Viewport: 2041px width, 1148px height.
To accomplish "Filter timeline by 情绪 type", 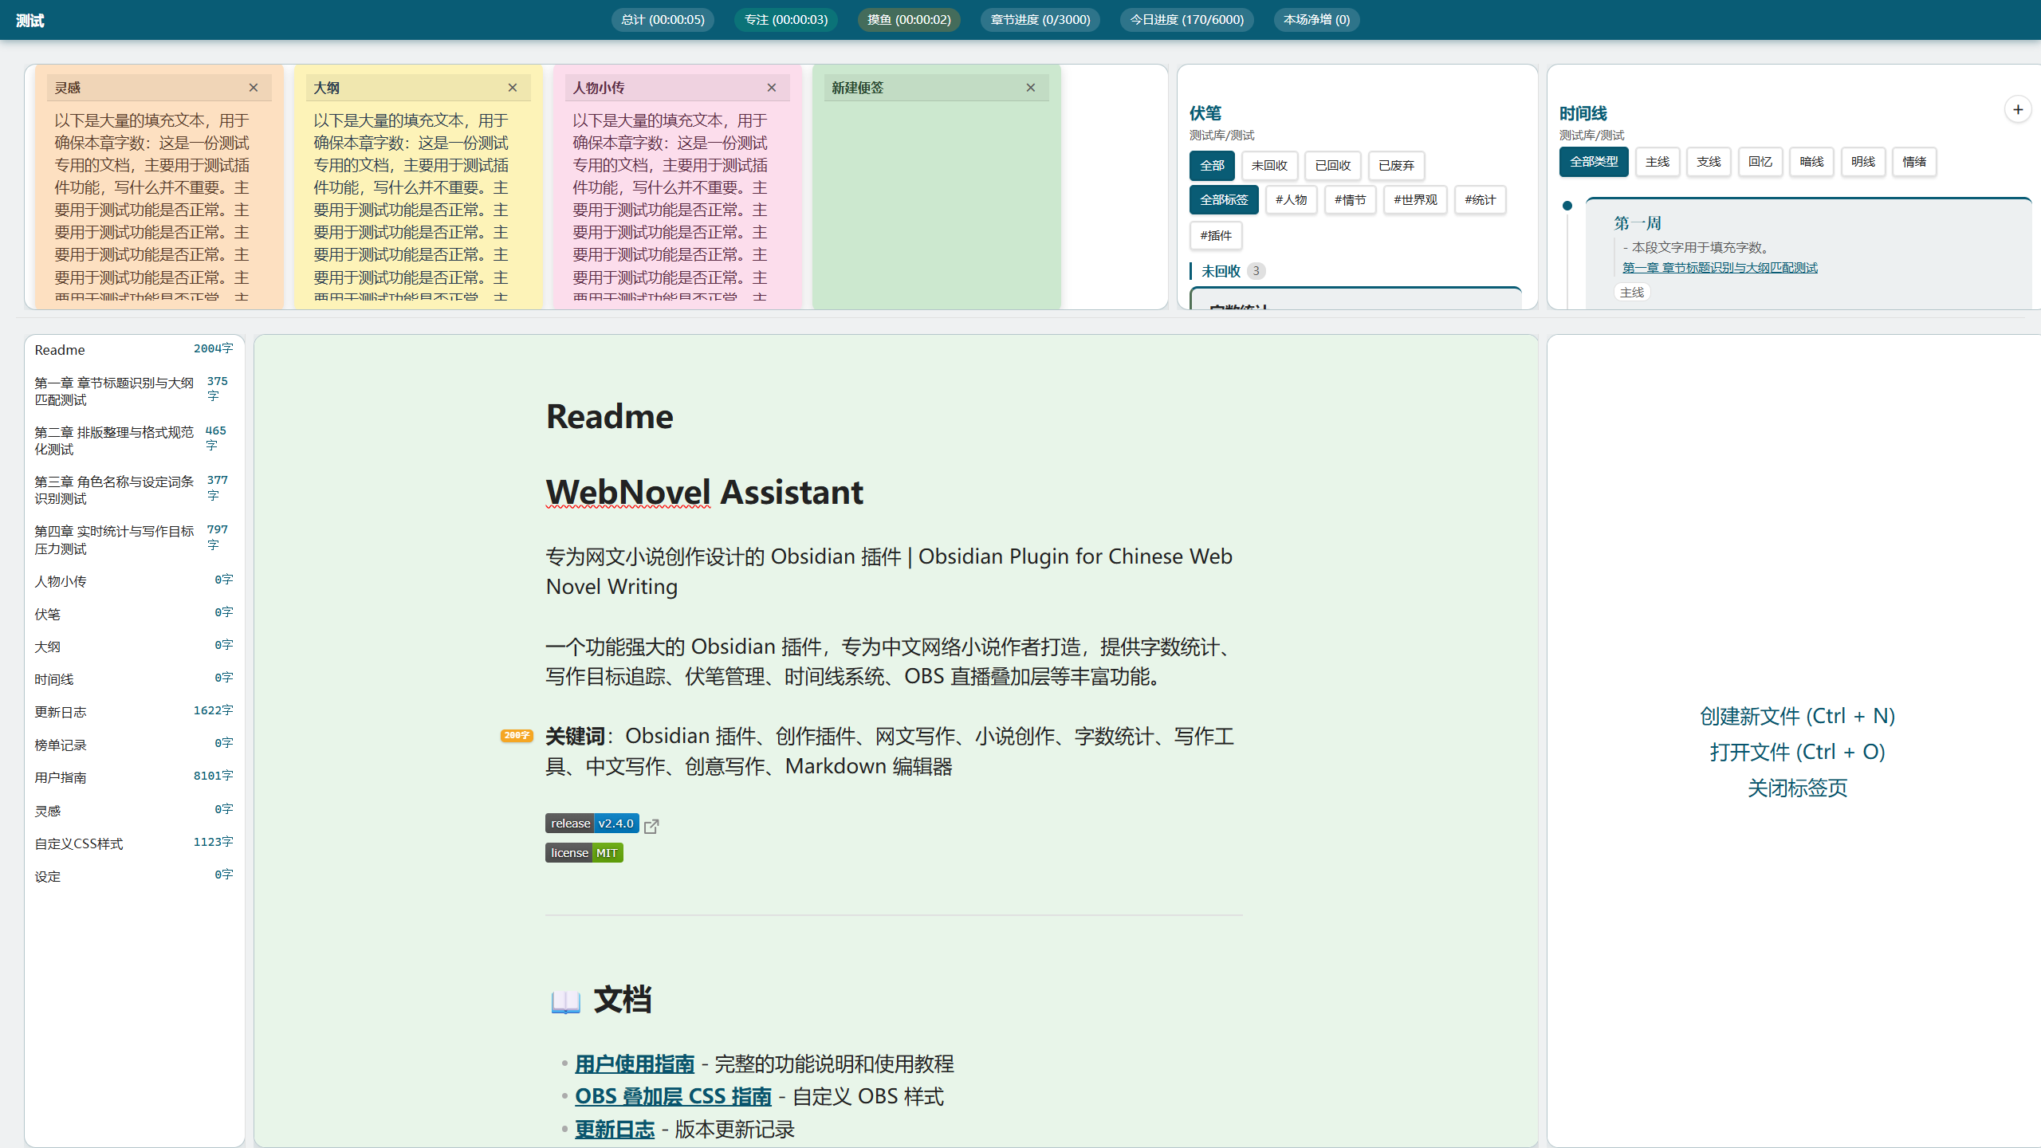I will [x=1914, y=162].
